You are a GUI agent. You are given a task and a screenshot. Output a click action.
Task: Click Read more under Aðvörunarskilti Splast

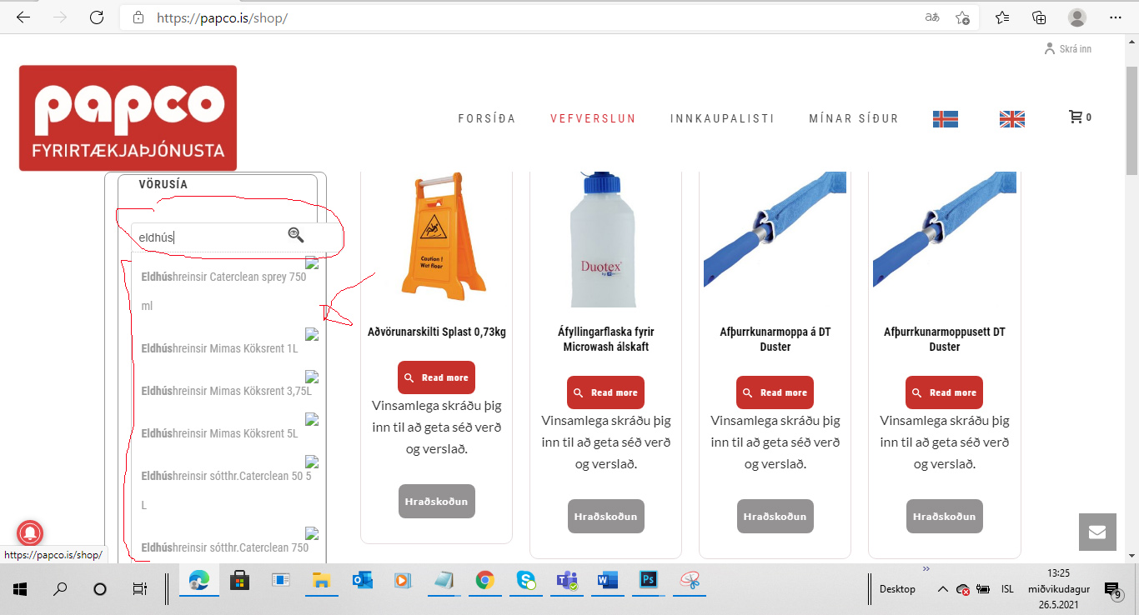[436, 377]
